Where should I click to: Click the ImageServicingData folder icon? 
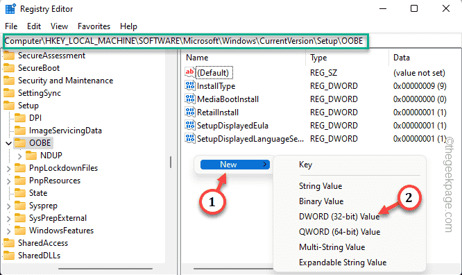pyautogui.click(x=20, y=130)
